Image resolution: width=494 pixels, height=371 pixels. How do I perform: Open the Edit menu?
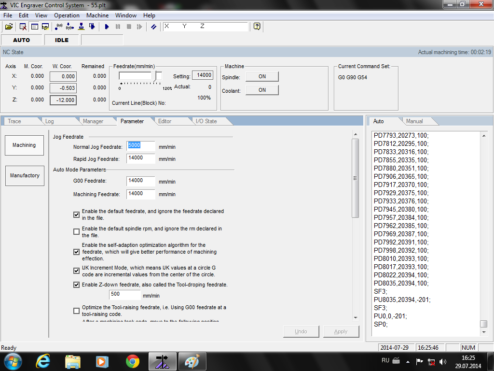point(24,15)
